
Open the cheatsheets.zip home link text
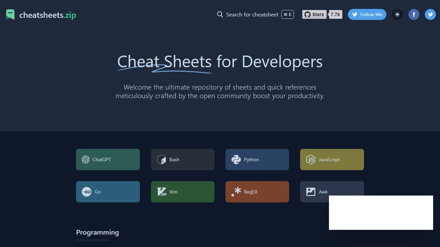(x=48, y=15)
